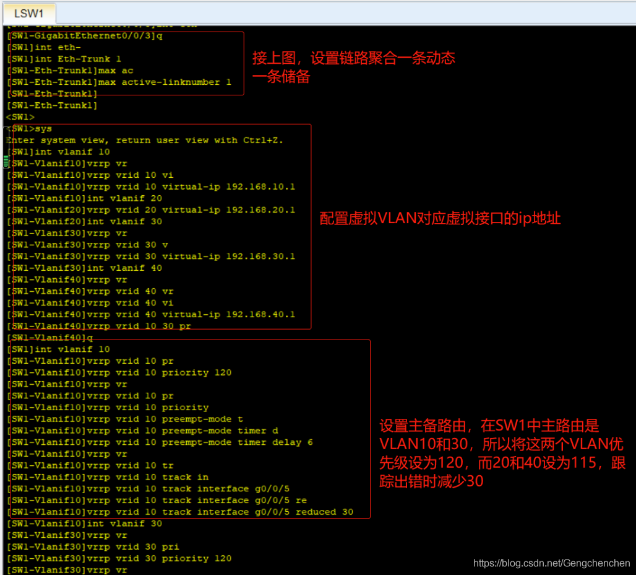The height and width of the screenshot is (575, 636).
Task: Click line 'track interface g0/0/5 reduced 30'
Action: click(180, 512)
